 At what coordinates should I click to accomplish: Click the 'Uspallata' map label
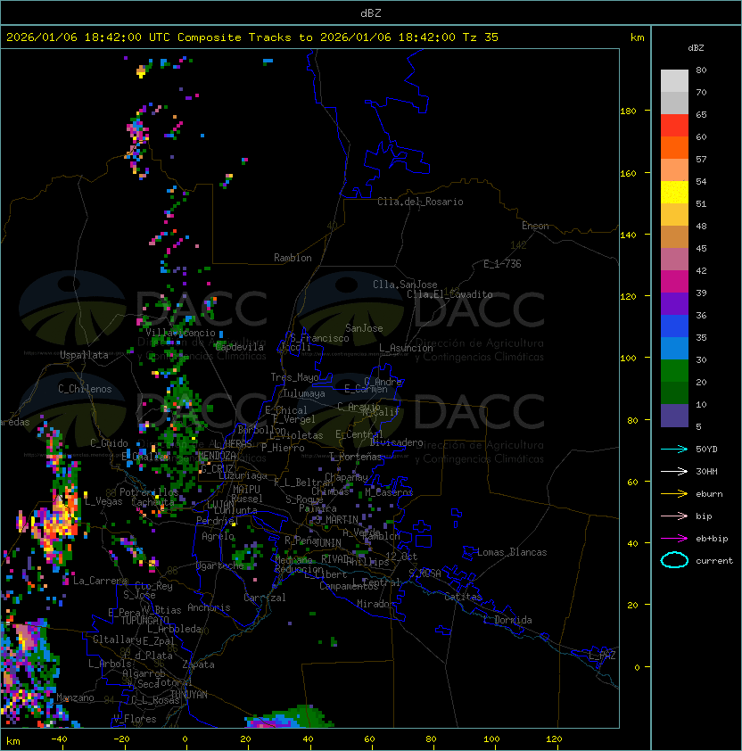pyautogui.click(x=84, y=355)
